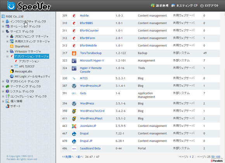225x163 pixels.
Task: Click the Microsoft Hyper-V row icon
Action: click(74, 60)
